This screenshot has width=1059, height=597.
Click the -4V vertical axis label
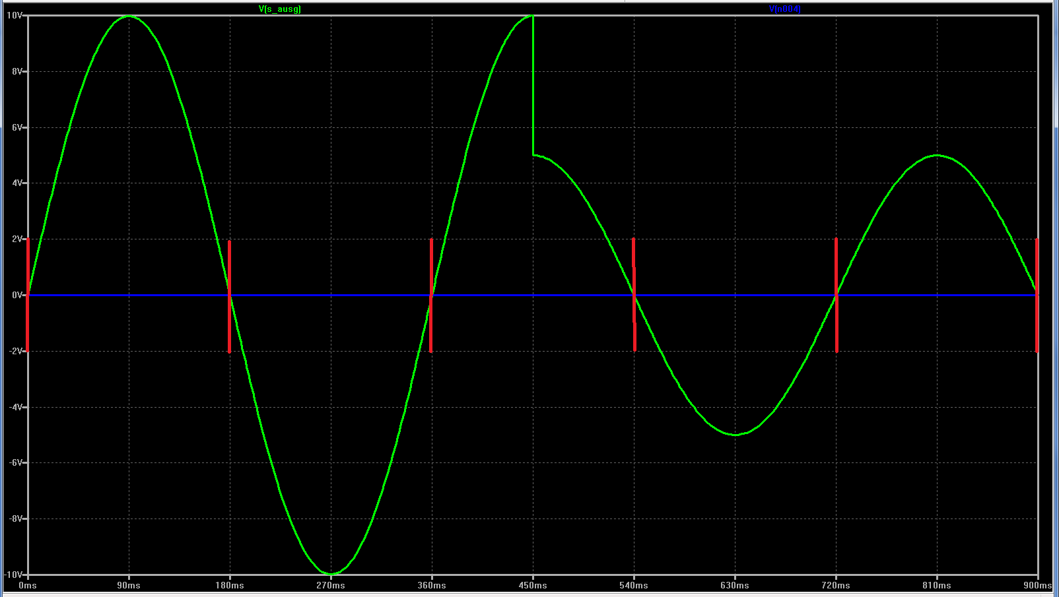tap(16, 407)
